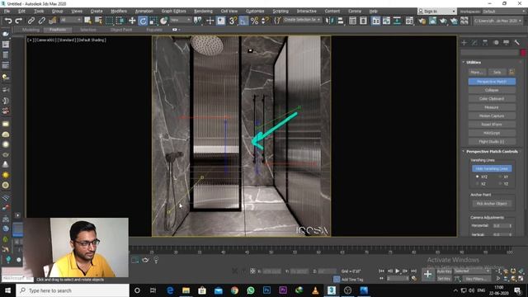The height and width of the screenshot is (297, 528).
Task: Click the Align tool icon
Action: click(341, 21)
